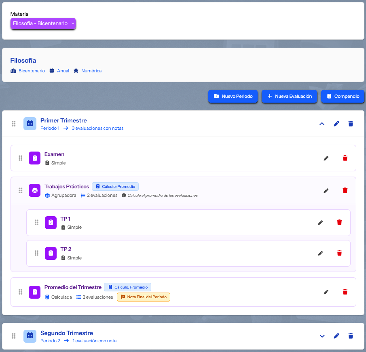Open the Compendio
The image size is (366, 352).
(343, 96)
